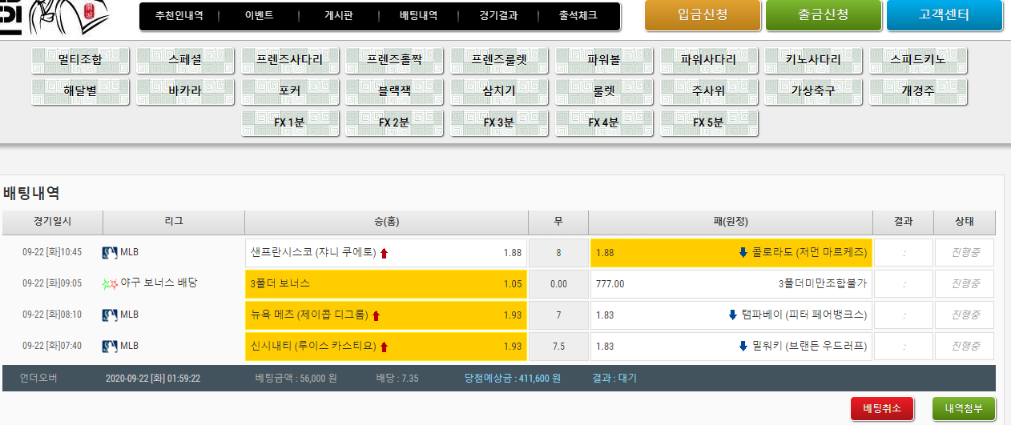Open the 경기결과 menu item

coord(498,15)
